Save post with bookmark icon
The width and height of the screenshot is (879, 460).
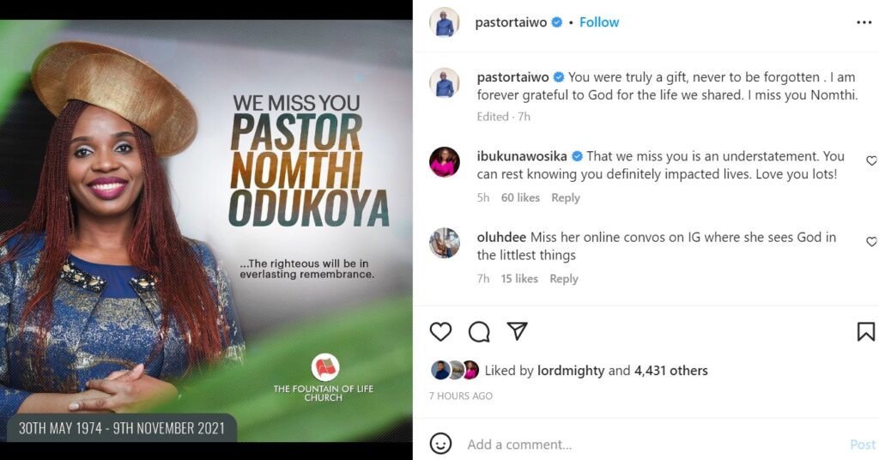865,331
